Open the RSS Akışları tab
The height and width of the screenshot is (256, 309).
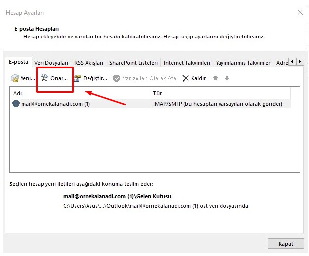(x=88, y=63)
